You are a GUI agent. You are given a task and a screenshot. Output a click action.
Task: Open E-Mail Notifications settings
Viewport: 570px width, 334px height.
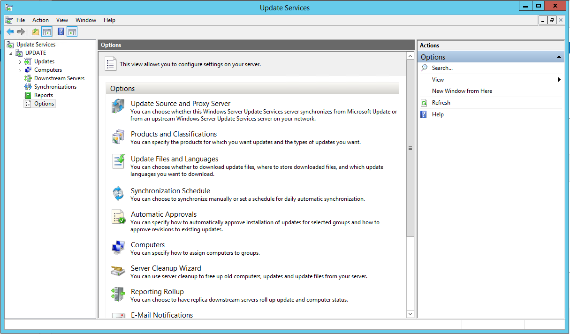click(x=162, y=315)
